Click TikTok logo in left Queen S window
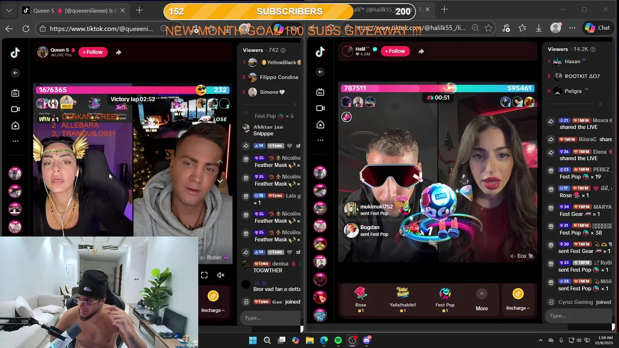This screenshot has width=619, height=348. tap(15, 53)
